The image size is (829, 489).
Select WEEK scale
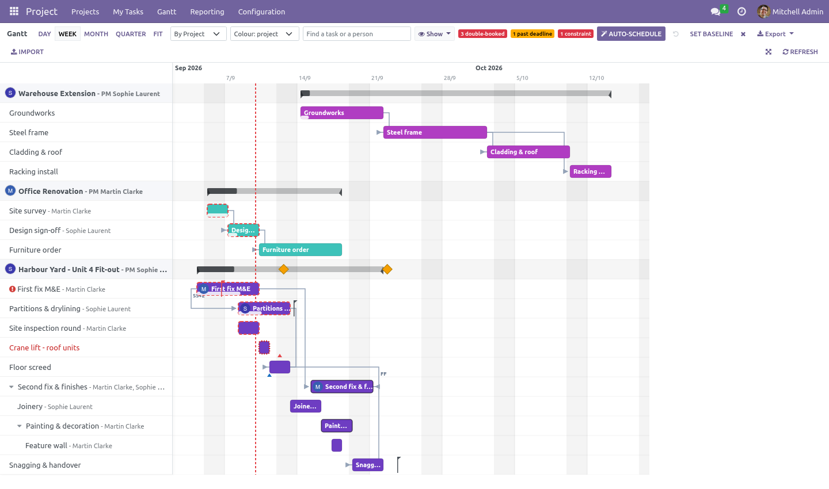coord(67,34)
